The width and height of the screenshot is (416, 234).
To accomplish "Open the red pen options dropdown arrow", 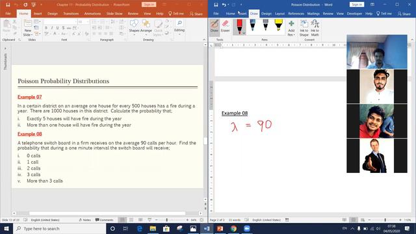I will pos(244,33).
